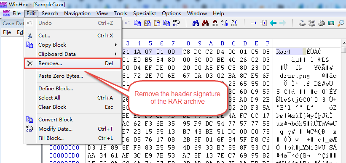The height and width of the screenshot is (163, 346).
Task: Choose Remove... in the Edit menu
Action: [72, 63]
